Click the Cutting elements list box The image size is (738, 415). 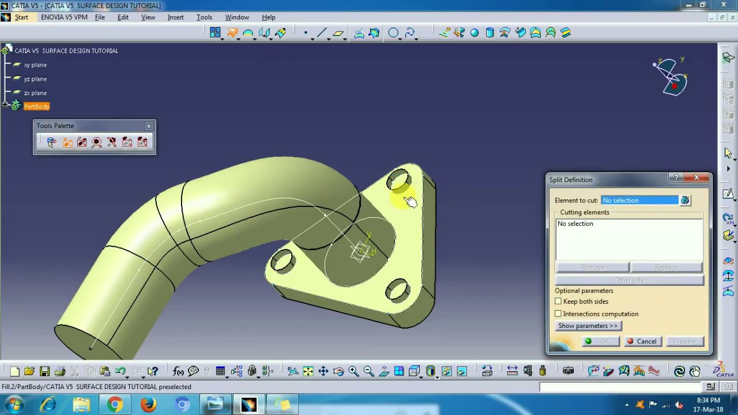628,239
